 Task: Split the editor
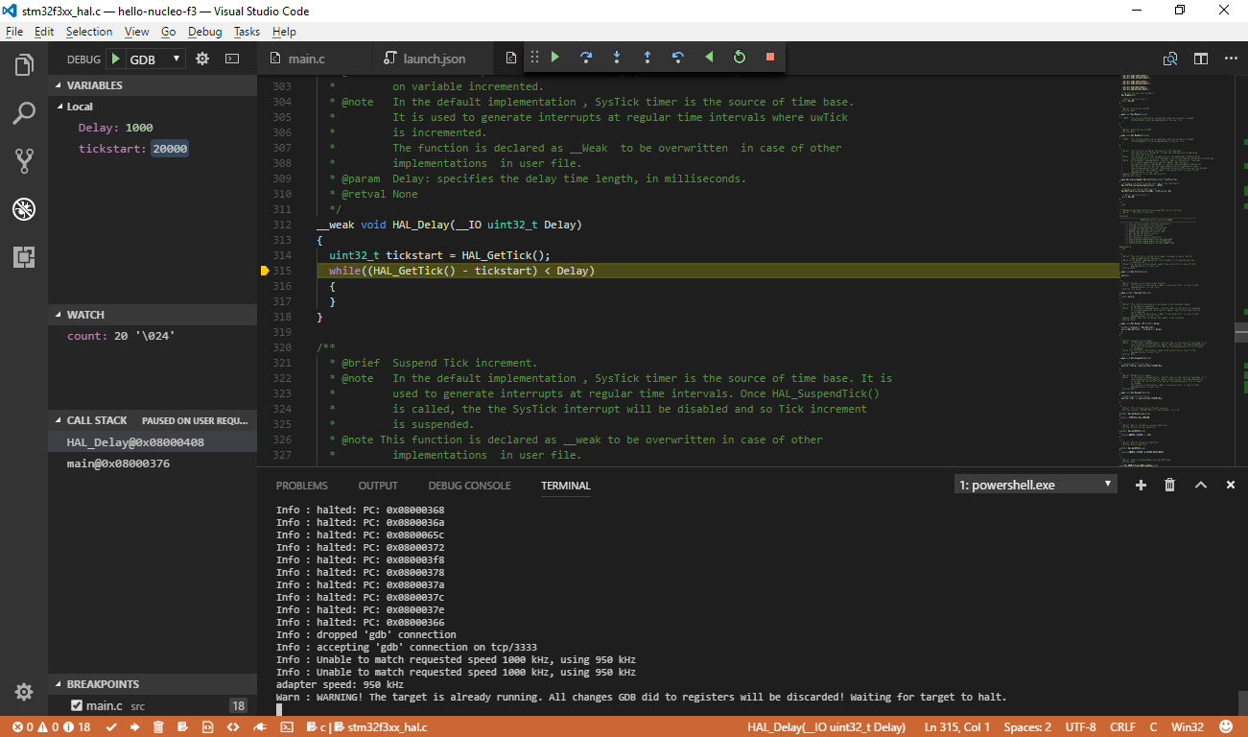click(x=1201, y=59)
